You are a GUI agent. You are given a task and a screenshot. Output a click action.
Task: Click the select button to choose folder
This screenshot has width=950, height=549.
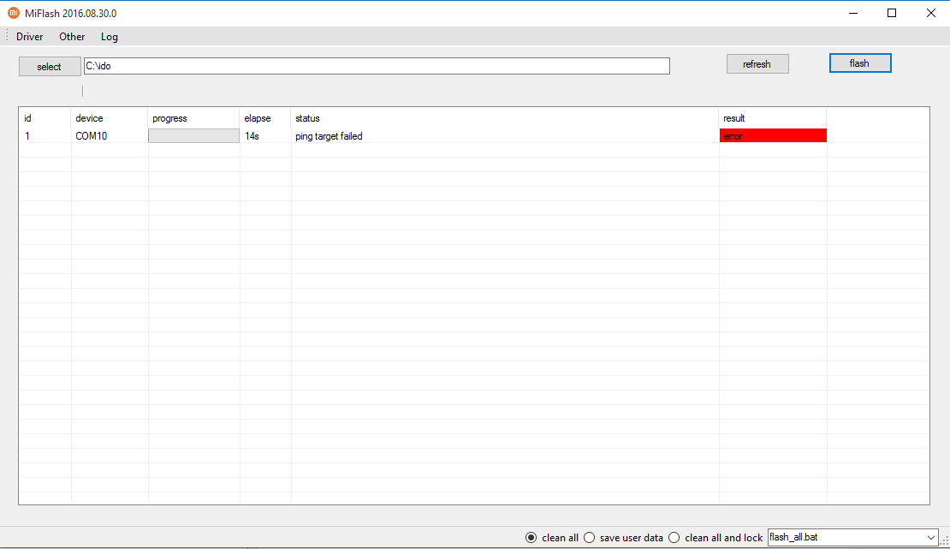coord(50,67)
